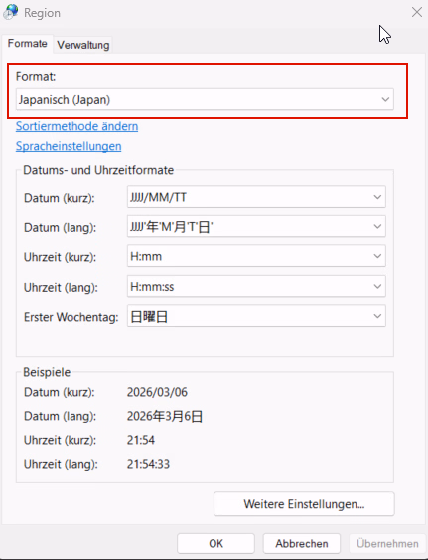Click the example short date 2026/03/06
This screenshot has height=560, width=428.
(157, 392)
